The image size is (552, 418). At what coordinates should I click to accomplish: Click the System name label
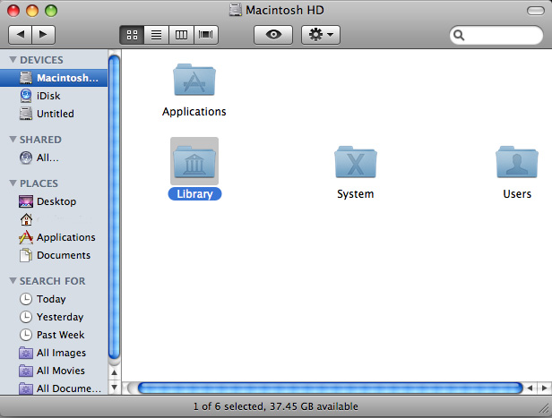(x=356, y=194)
